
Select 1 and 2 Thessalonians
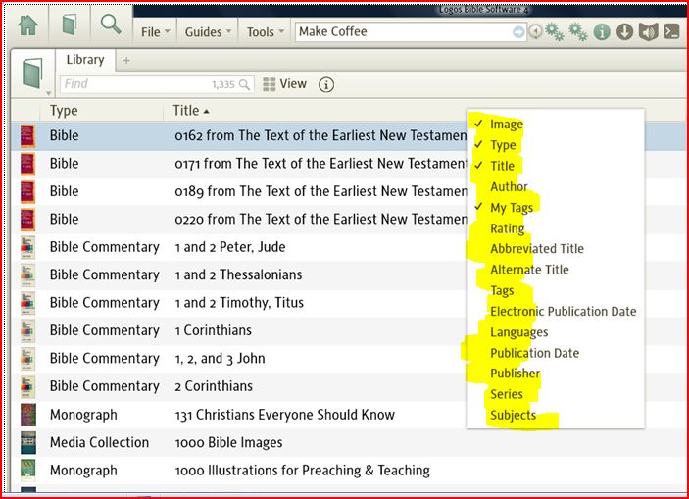(238, 274)
